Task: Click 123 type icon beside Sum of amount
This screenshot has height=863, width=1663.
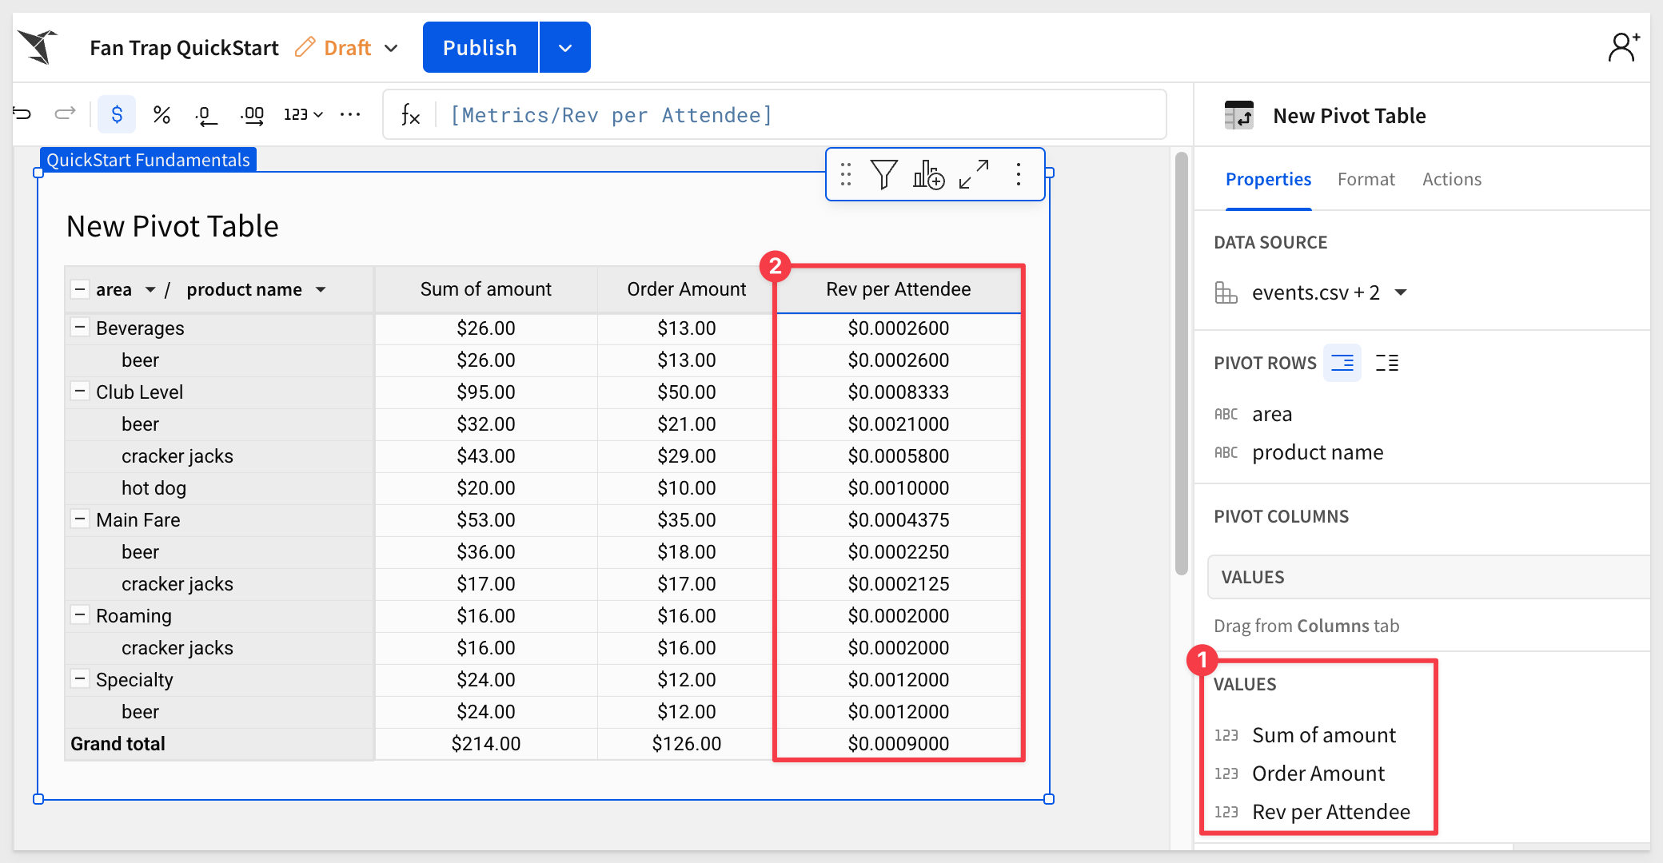Action: [1226, 735]
